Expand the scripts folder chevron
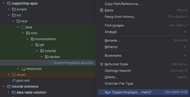Viewport: 190px width, 97px height. click(x=8, y=9)
